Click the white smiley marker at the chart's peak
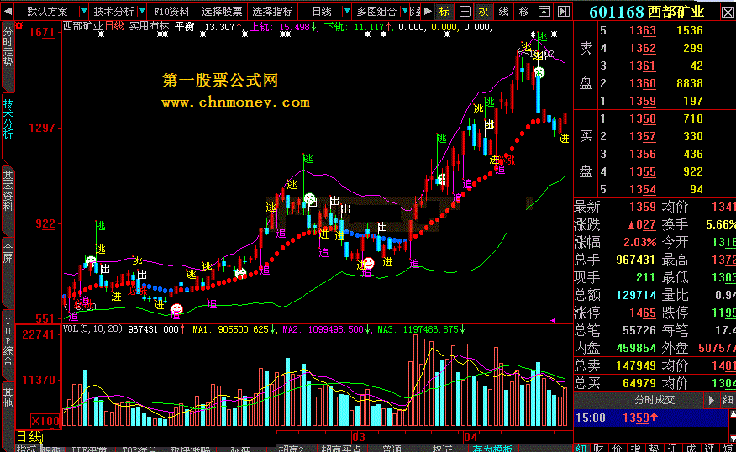The image size is (736, 452). click(x=539, y=72)
